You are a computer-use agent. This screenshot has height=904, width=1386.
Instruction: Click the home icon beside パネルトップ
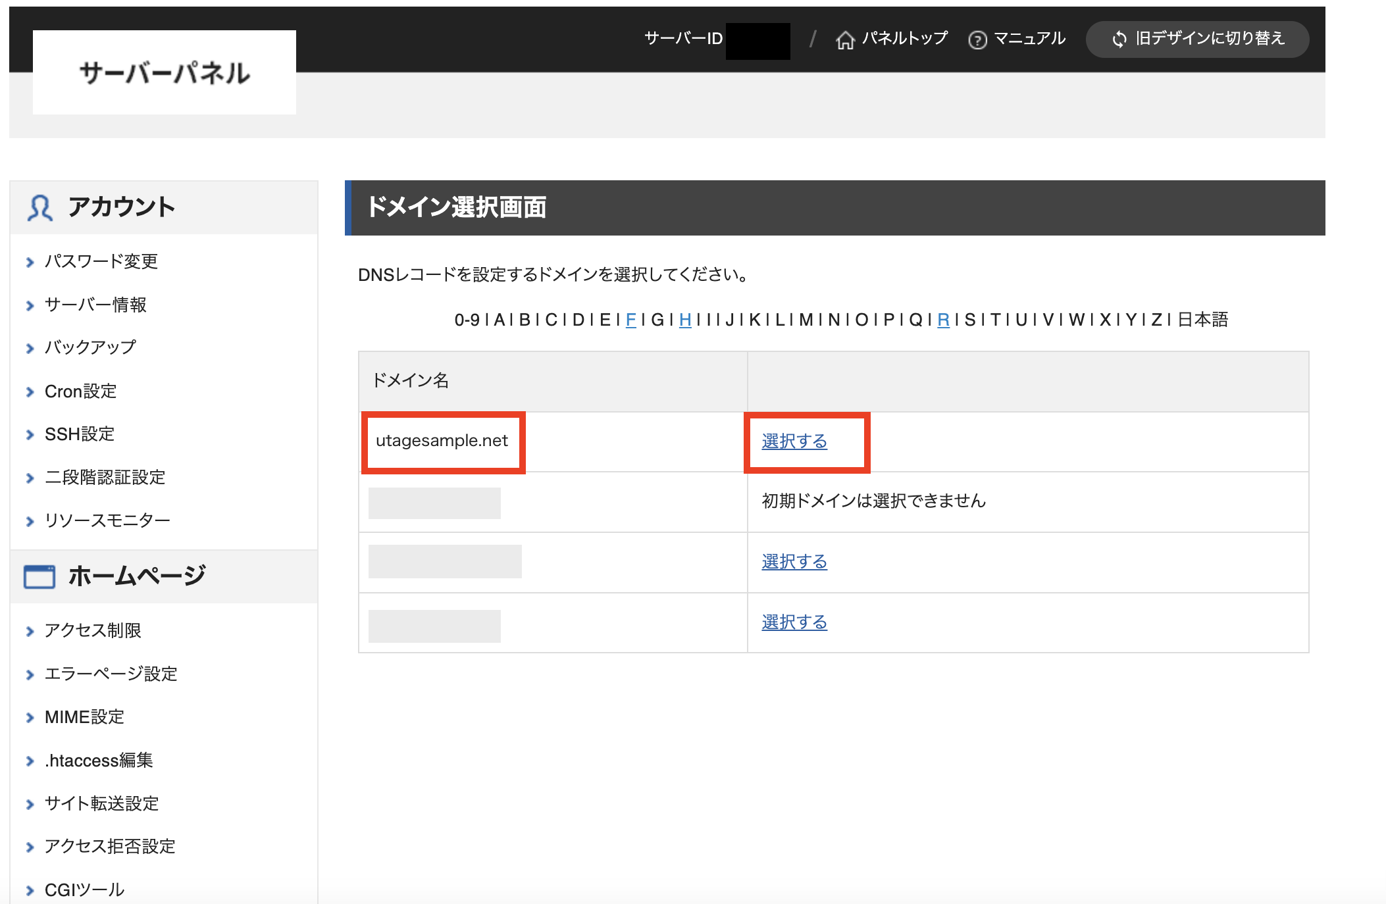pyautogui.click(x=844, y=40)
